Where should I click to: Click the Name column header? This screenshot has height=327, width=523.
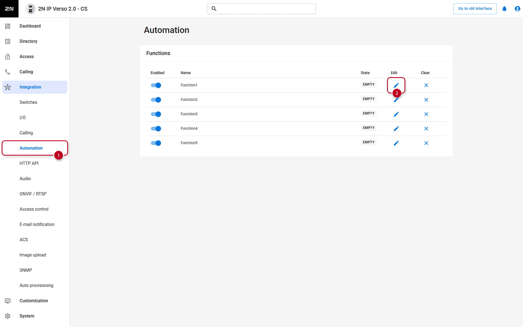coord(186,73)
